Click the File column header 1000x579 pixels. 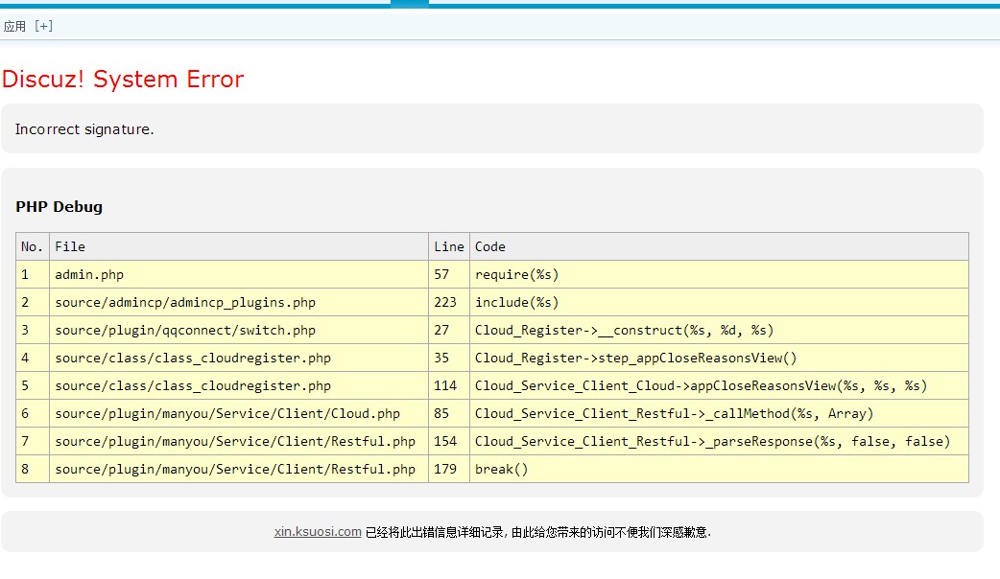(70, 246)
